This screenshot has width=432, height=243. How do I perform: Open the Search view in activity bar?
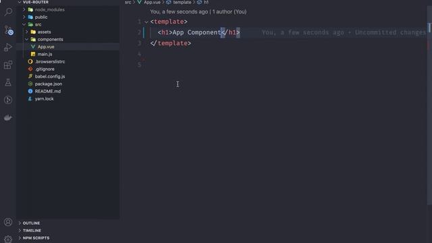point(8,12)
